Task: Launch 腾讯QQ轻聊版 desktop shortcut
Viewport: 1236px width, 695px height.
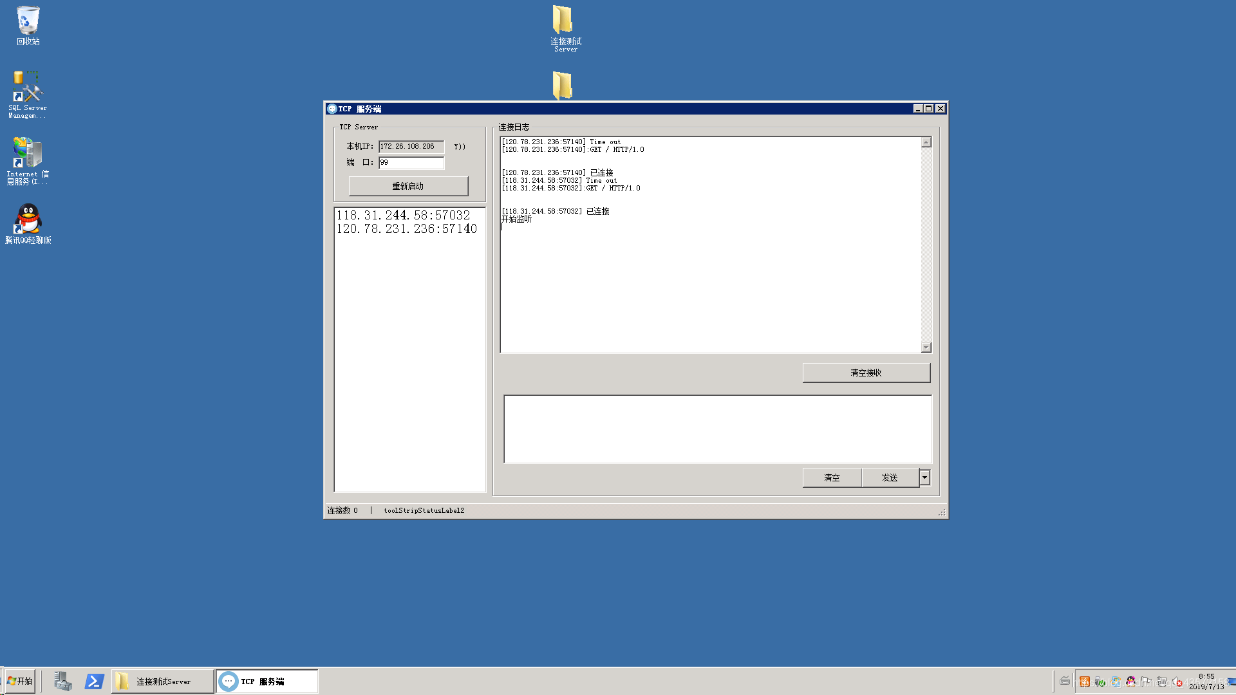Action: (28, 224)
